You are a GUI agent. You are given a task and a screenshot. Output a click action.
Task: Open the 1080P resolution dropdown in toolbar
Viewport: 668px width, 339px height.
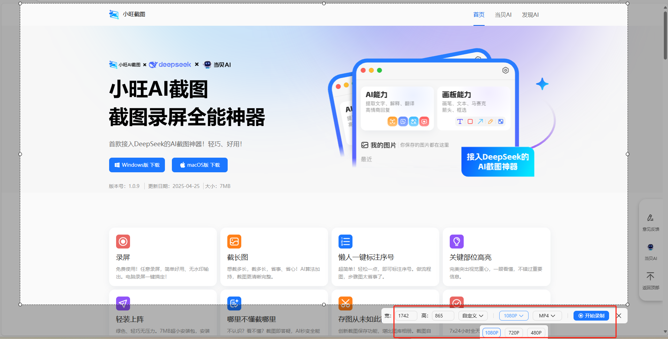514,316
